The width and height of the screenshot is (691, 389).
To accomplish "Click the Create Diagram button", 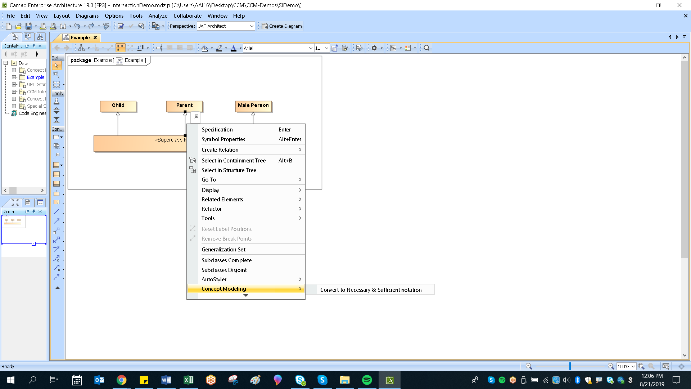I will click(282, 26).
